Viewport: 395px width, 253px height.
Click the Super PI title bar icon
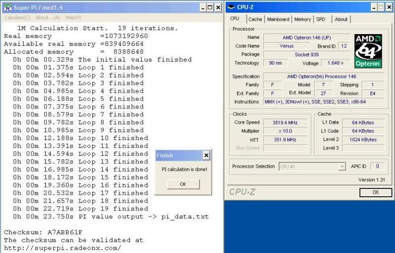point(8,7)
